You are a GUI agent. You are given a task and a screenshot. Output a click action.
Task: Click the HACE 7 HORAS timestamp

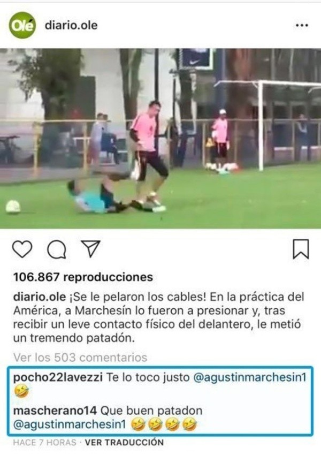44,442
